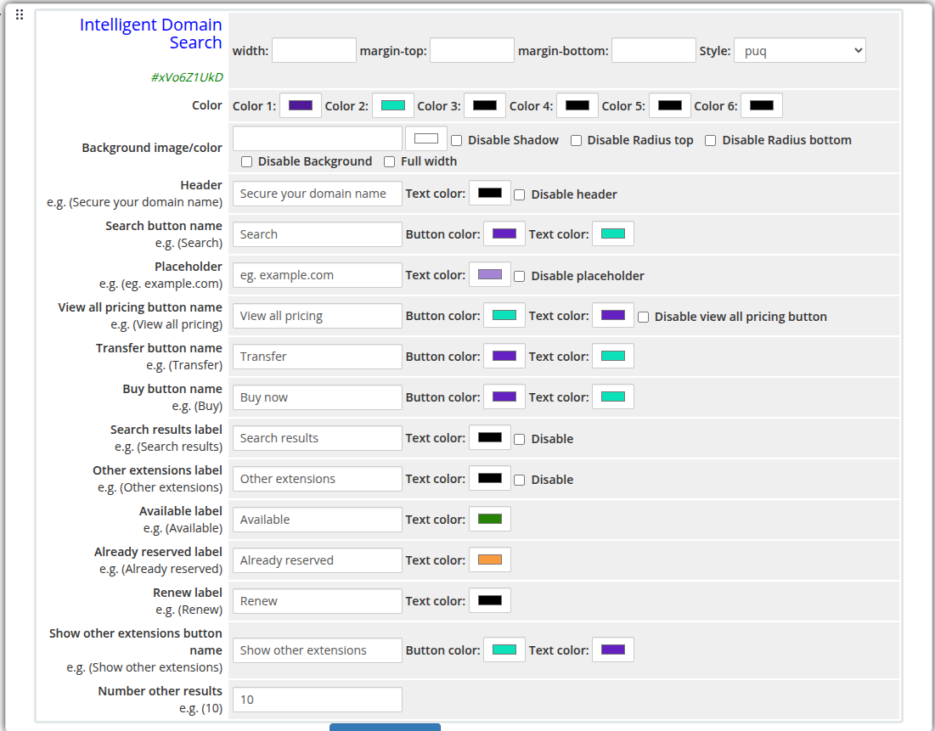Check Disable Radius top

576,140
